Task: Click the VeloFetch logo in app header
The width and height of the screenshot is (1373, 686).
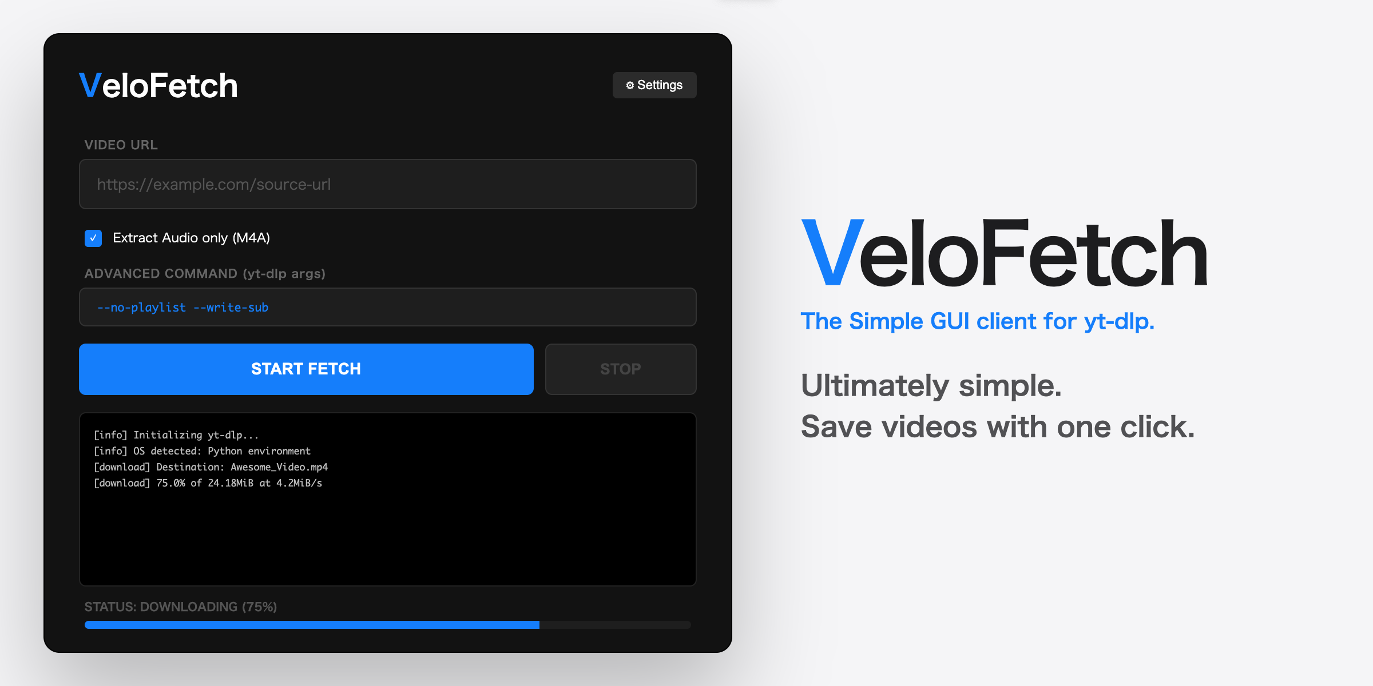Action: pos(158,86)
